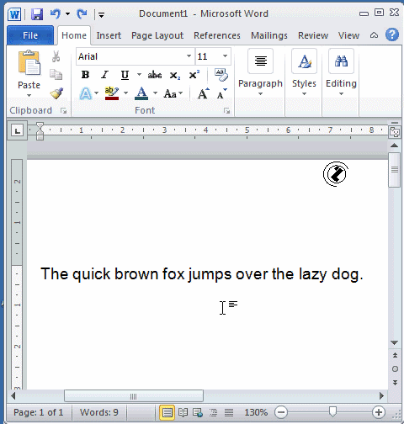The width and height of the screenshot is (404, 424).
Task: Click the Paste button
Action: (x=29, y=73)
